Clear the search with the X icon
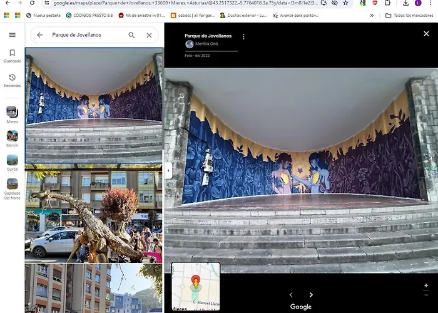 (x=149, y=35)
